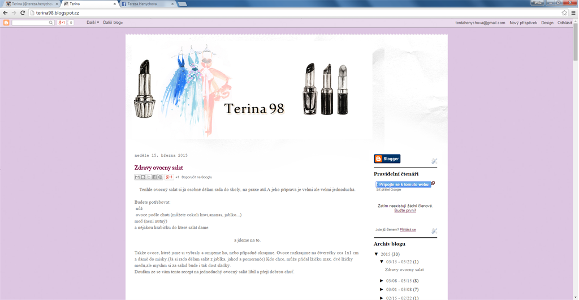Click the page icon in the address bar
This screenshot has width=579, height=300.
point(32,12)
